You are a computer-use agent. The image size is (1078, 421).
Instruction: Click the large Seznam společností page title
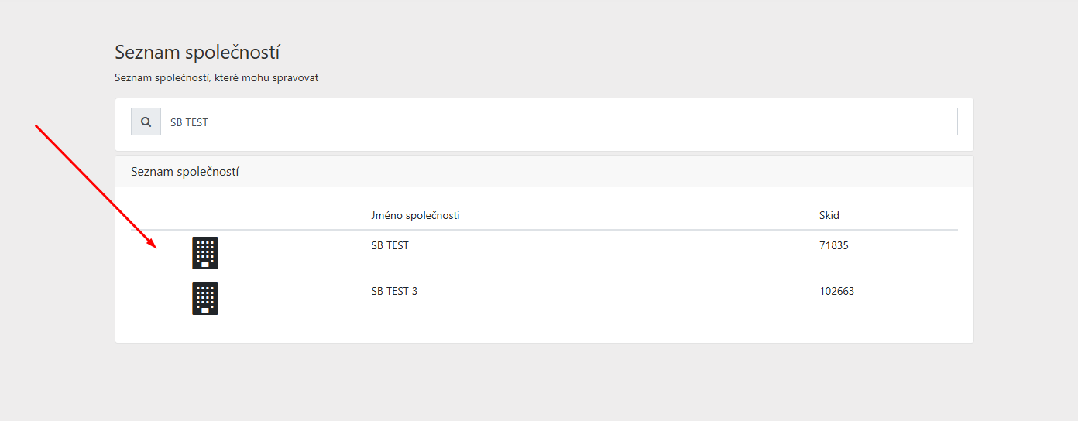point(197,53)
